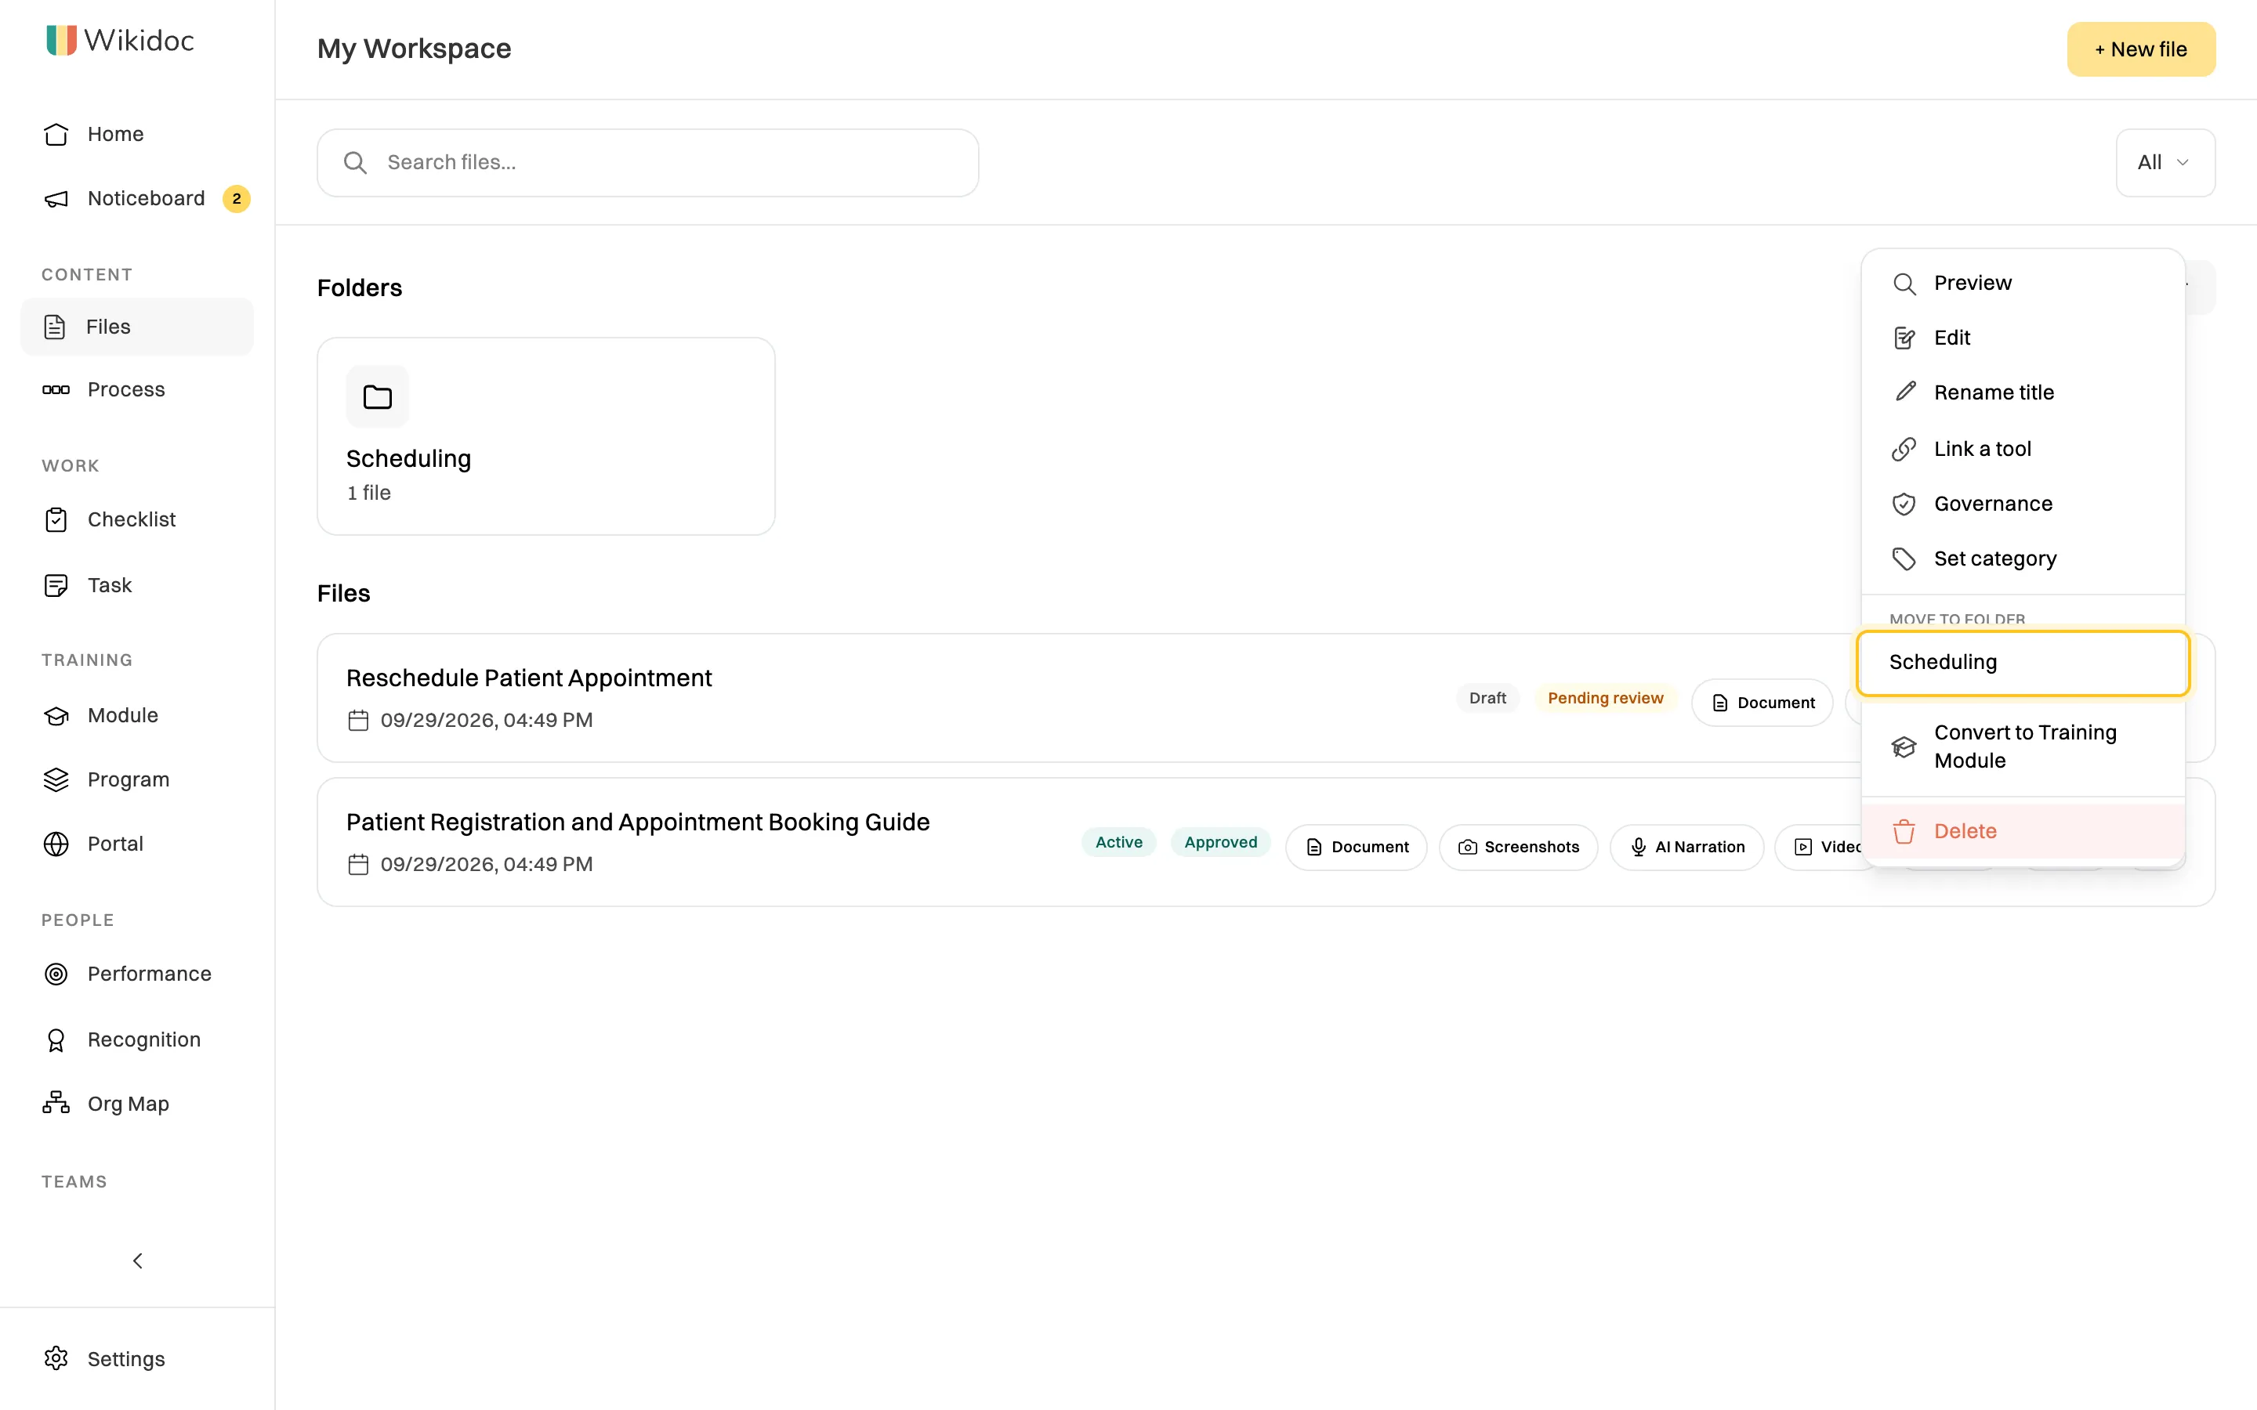
Task: Collapse the sidebar with the chevron
Action: [x=137, y=1261]
